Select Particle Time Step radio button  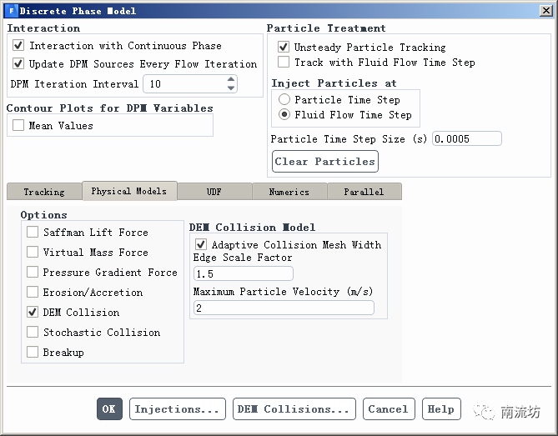pos(284,100)
